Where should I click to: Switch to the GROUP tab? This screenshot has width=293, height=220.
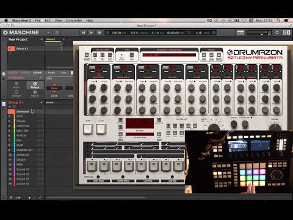[26, 73]
